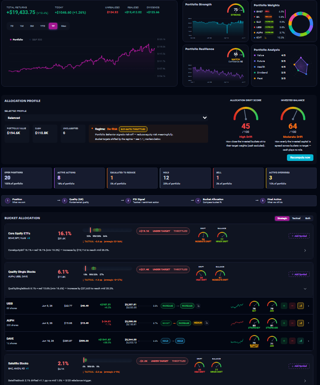
Task: Click the UBSI sparkline chart
Action: pyautogui.click(x=237, y=306)
